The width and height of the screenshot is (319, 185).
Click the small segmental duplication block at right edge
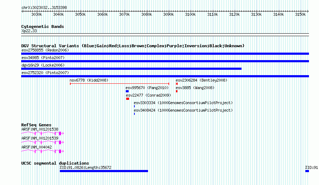click(307, 171)
